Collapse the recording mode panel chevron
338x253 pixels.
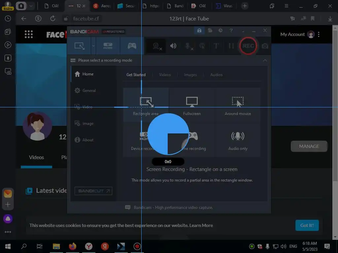click(265, 61)
